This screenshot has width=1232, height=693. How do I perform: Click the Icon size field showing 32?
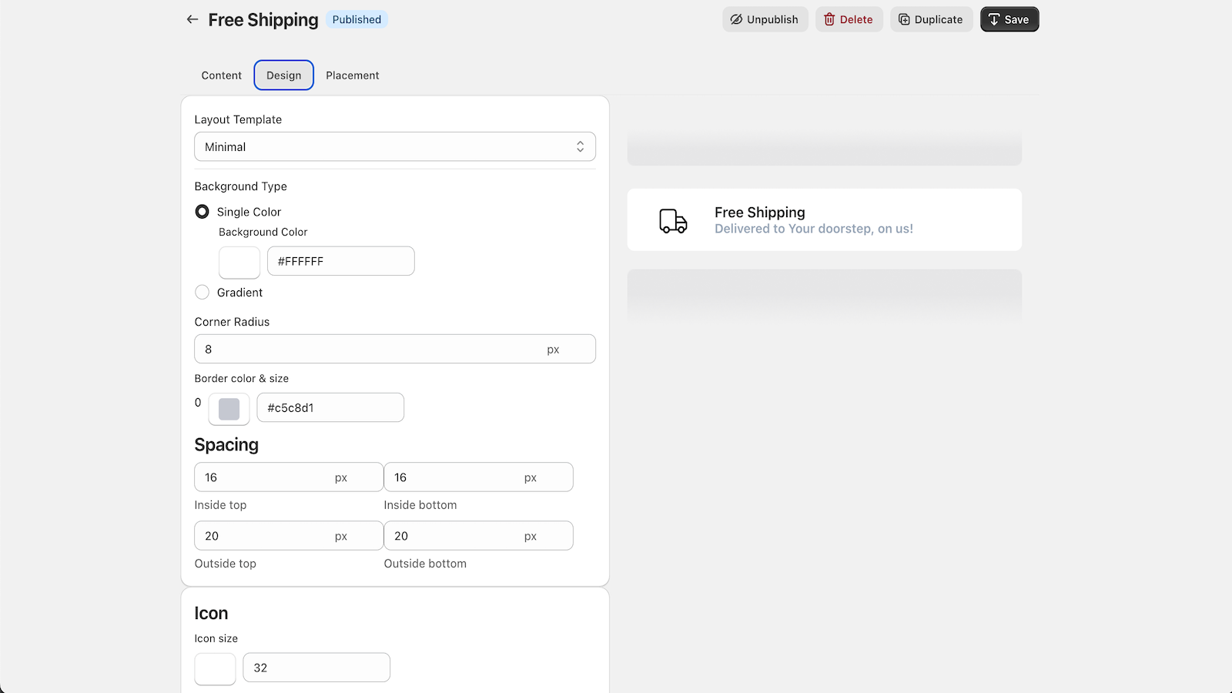[x=316, y=668]
